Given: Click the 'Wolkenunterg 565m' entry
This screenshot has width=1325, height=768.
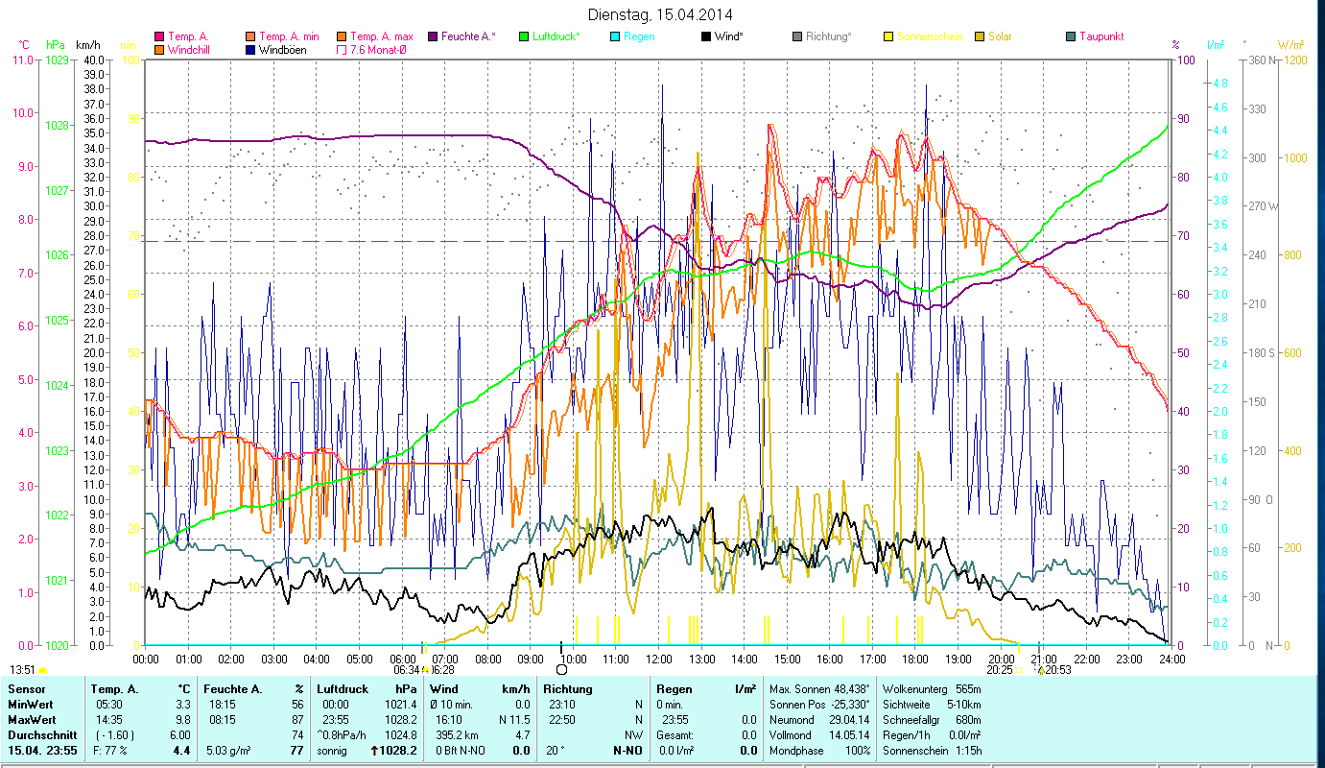Looking at the screenshot, I should tap(931, 689).
